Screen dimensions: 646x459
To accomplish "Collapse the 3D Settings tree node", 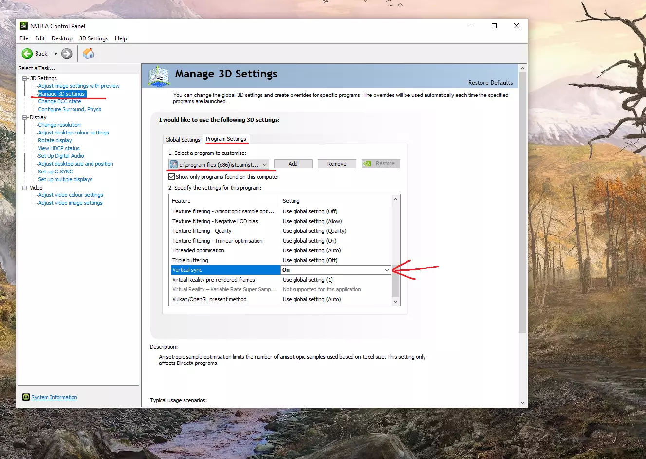I will 25,78.
